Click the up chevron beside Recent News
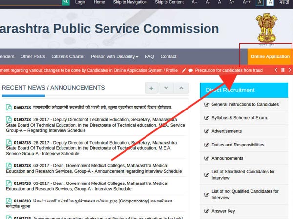Screen dimensions: 293x219 coord(181,88)
